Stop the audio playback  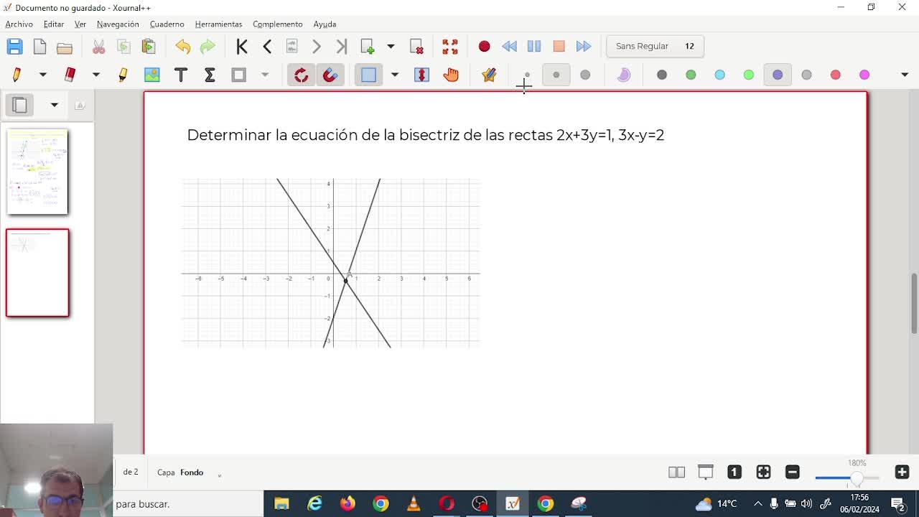coord(559,47)
